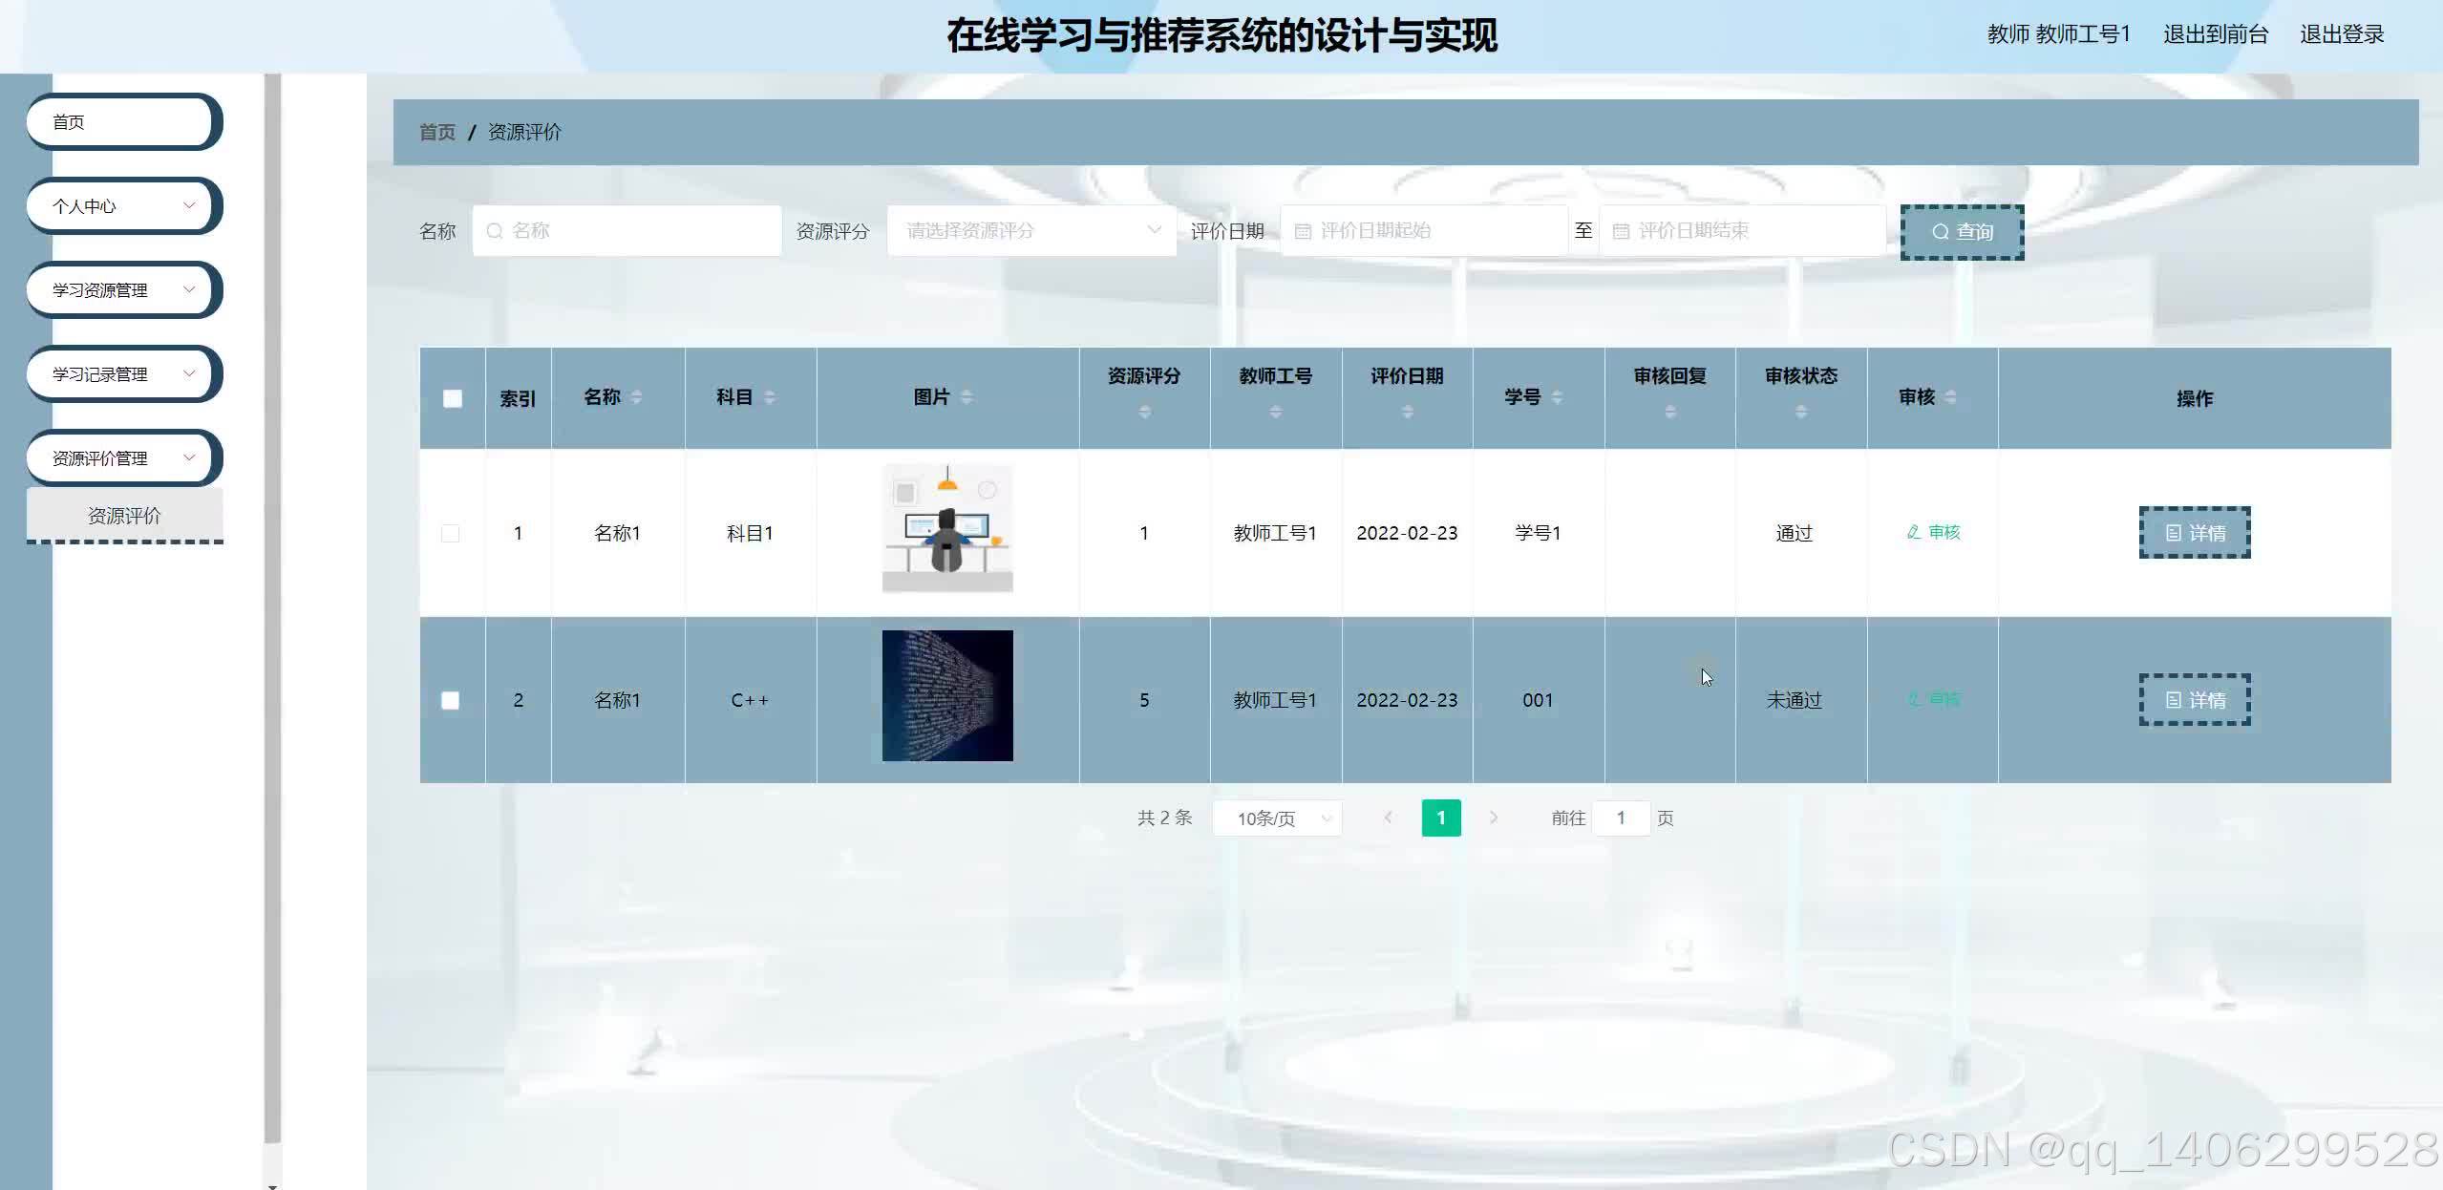Click the search icon inside the 名称 input

coord(495,230)
